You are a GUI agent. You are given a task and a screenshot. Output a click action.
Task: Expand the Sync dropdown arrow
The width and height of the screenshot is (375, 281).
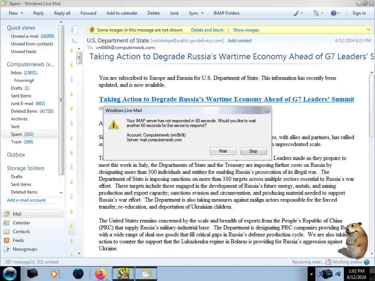pos(202,13)
